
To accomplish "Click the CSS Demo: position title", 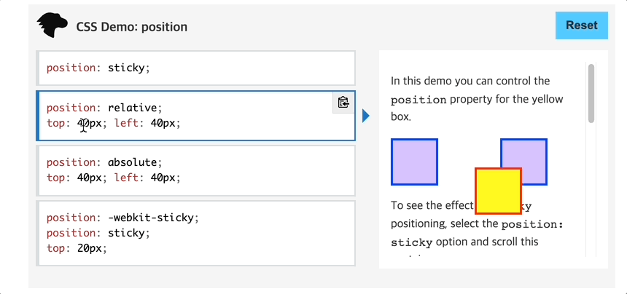I will coord(131,27).
